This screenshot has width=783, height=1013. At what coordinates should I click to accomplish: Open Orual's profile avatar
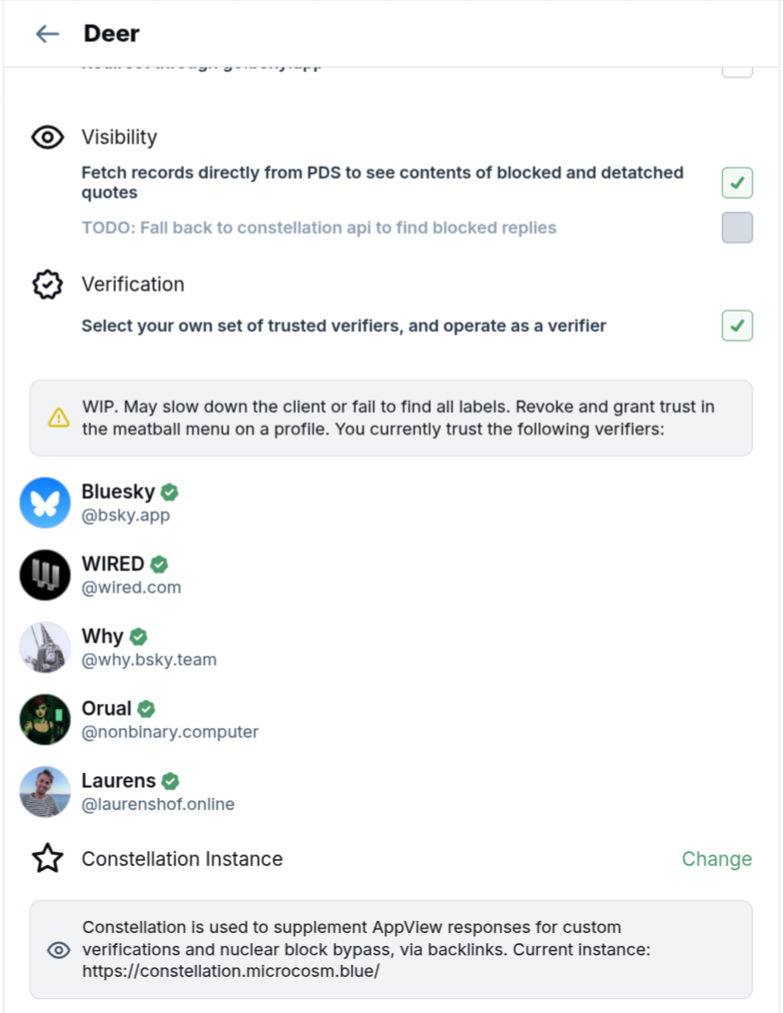tap(45, 720)
